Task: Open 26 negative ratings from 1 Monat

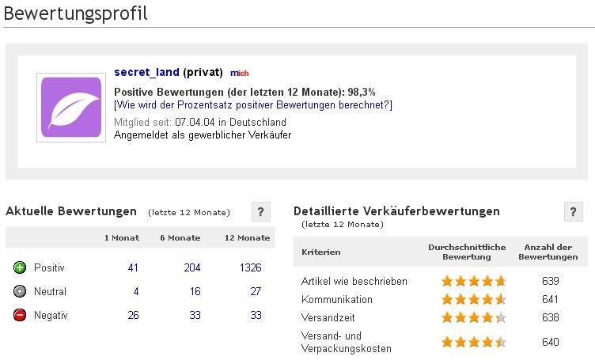Action: point(133,316)
